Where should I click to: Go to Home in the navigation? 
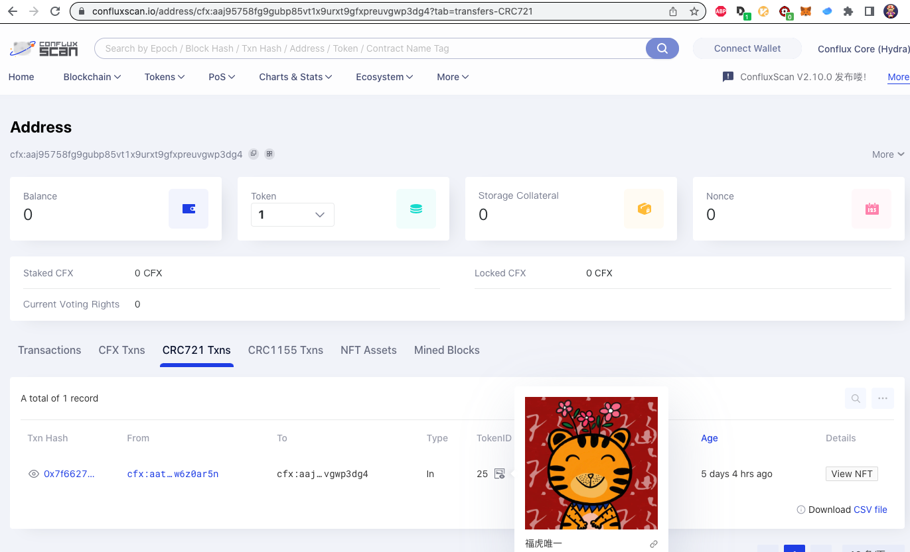[x=21, y=77]
